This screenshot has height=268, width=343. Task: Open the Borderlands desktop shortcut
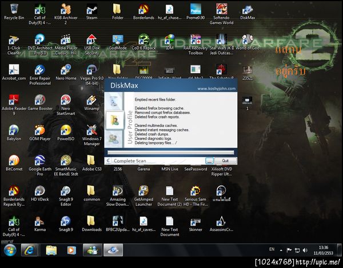point(143,12)
